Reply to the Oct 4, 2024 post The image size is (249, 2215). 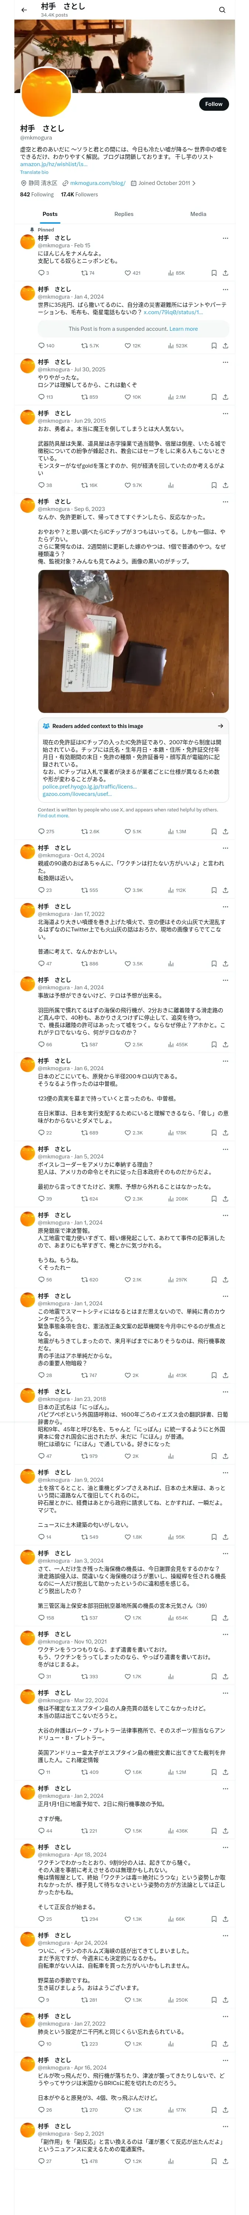(x=40, y=890)
